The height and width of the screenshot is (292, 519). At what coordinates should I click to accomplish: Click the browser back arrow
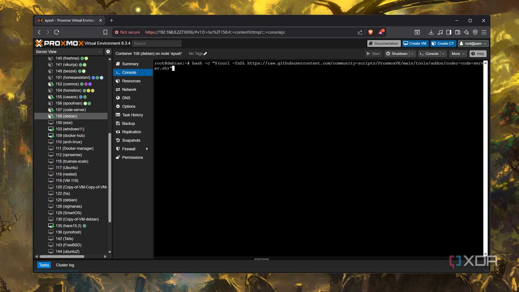39,32
